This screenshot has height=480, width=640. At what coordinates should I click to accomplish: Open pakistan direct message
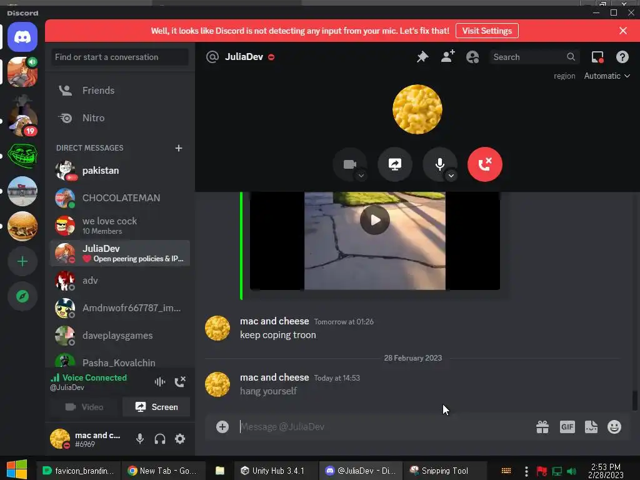120,171
